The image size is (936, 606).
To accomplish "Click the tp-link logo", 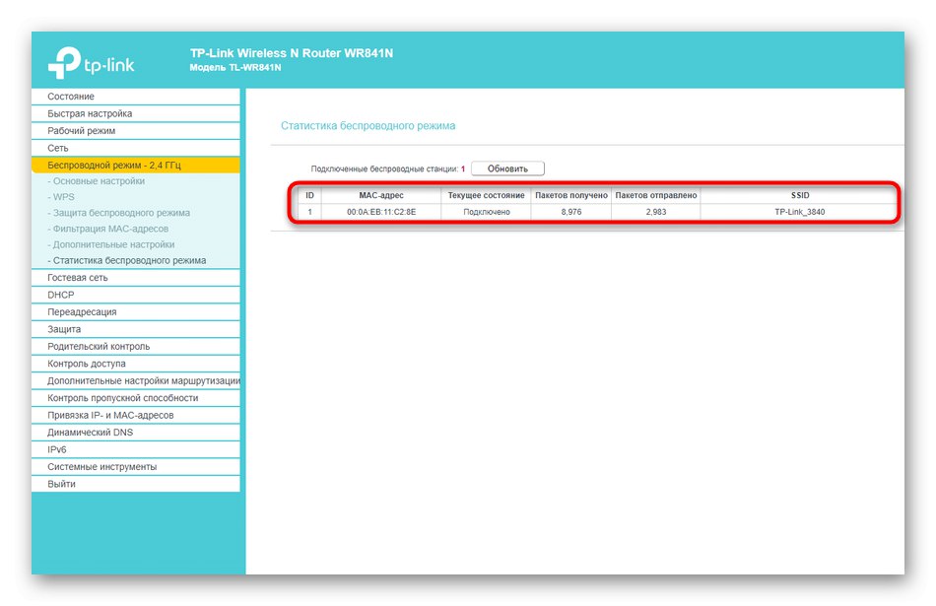I will pyautogui.click(x=92, y=63).
